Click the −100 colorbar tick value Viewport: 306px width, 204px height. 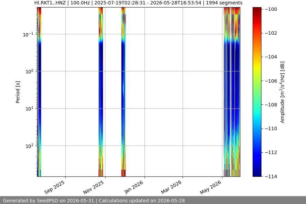coord(271,10)
